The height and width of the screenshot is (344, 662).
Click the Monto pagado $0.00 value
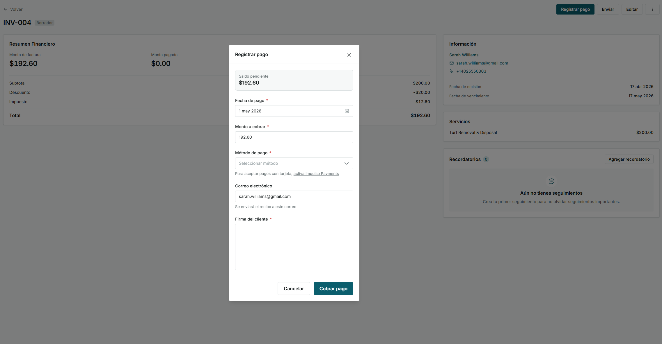161,64
